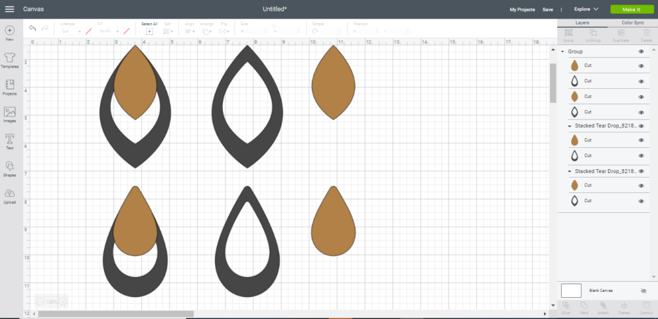Open the Flip dropdown
Viewport: 658px width, 319px height.
point(224,32)
